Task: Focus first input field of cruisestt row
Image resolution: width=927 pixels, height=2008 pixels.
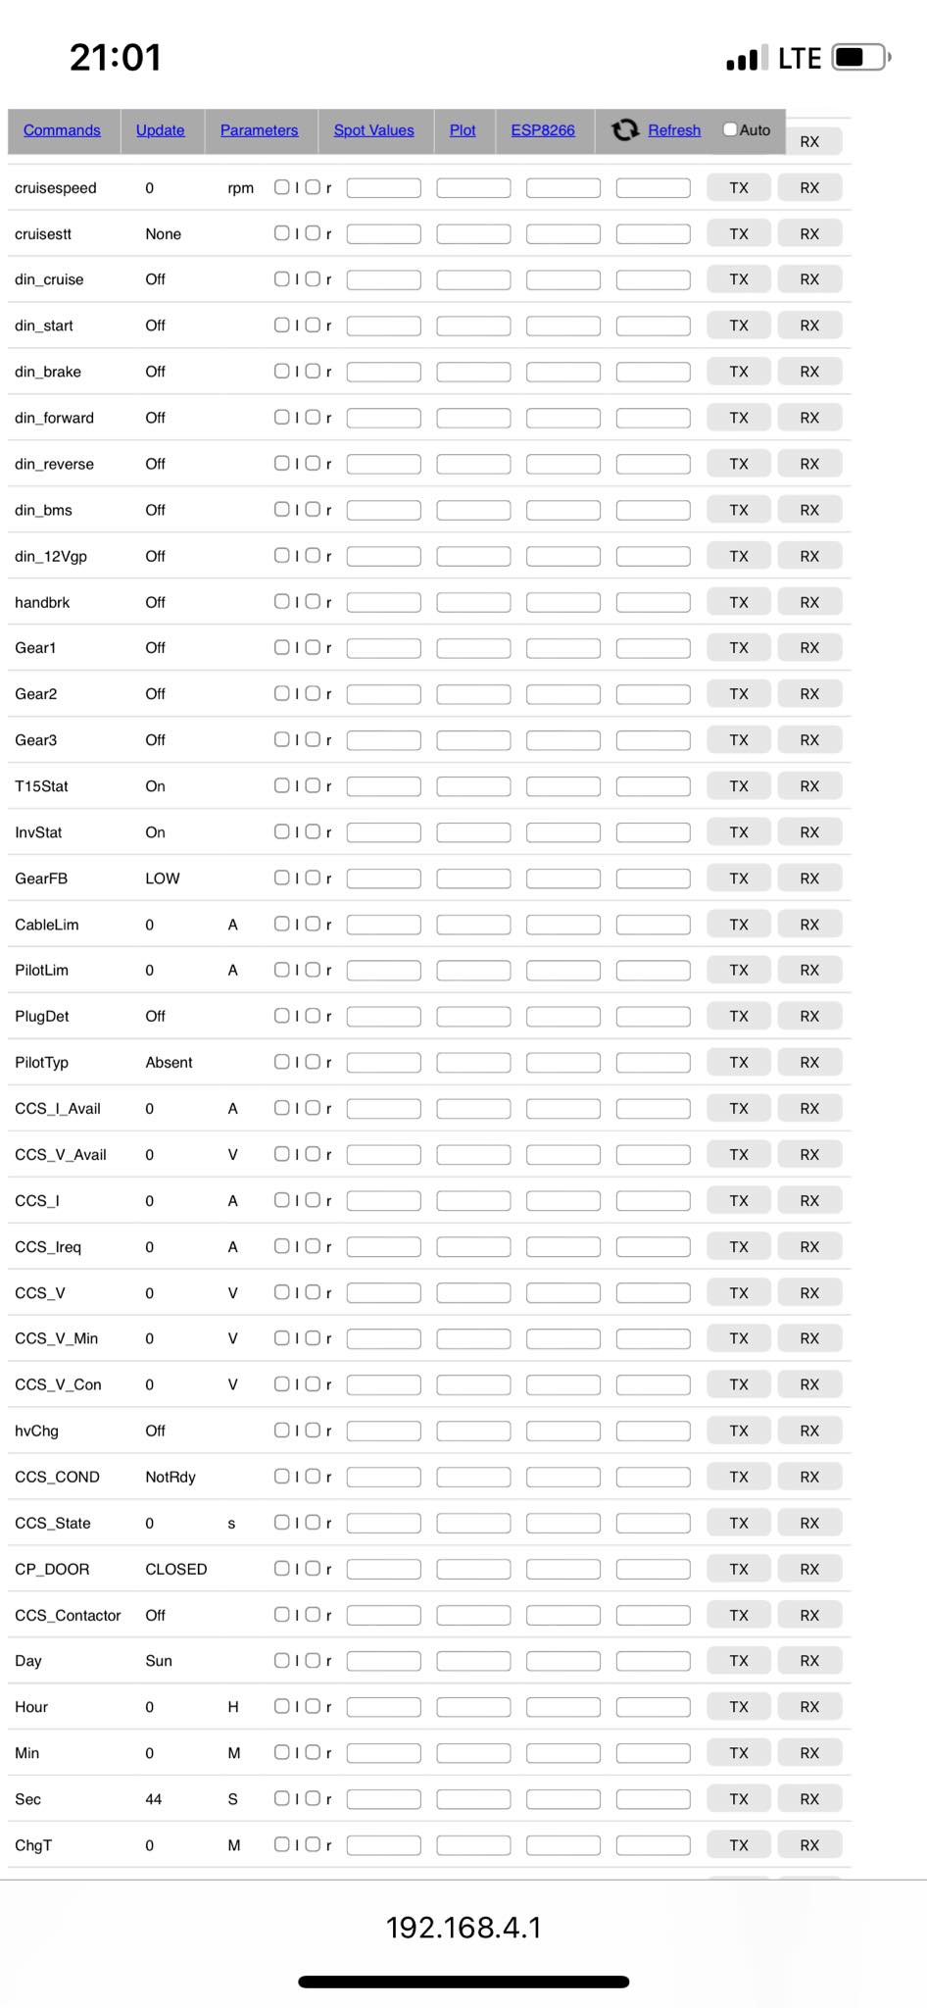Action: [383, 234]
